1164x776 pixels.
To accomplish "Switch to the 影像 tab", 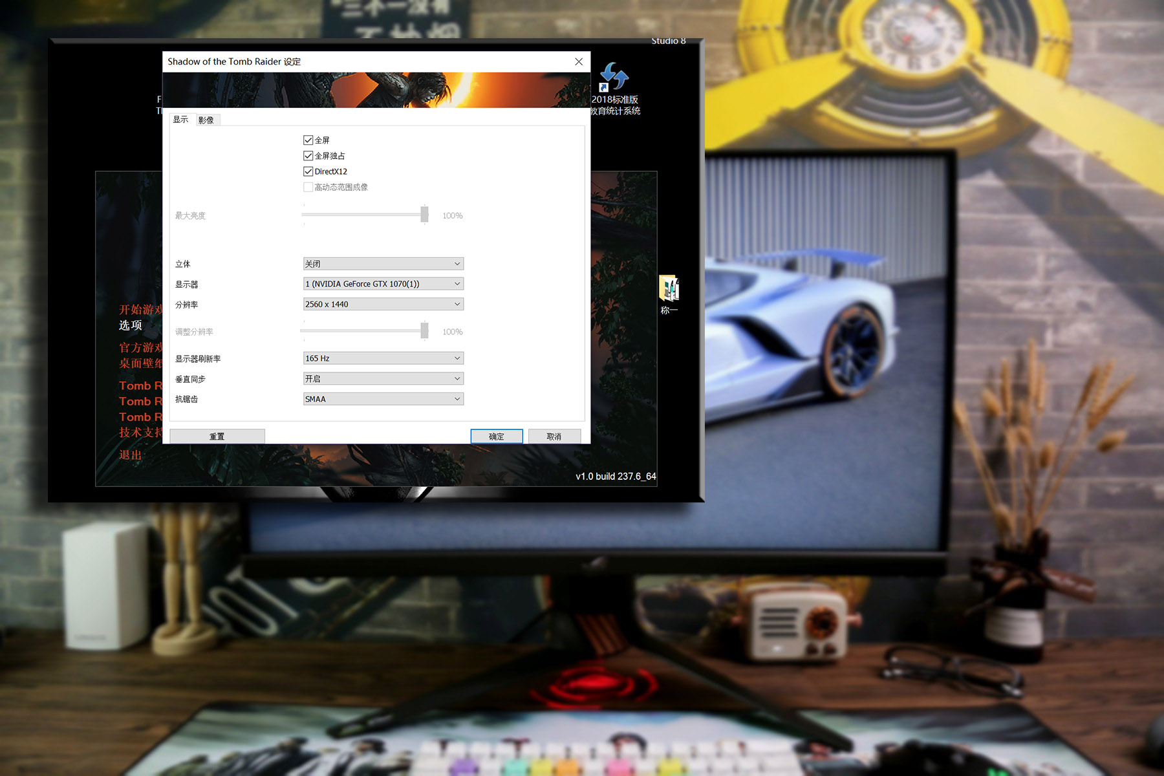I will click(x=206, y=120).
